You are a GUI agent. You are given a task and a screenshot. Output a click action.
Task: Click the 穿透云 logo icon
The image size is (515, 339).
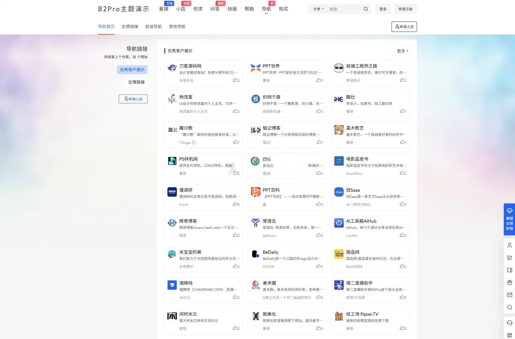[256, 223]
